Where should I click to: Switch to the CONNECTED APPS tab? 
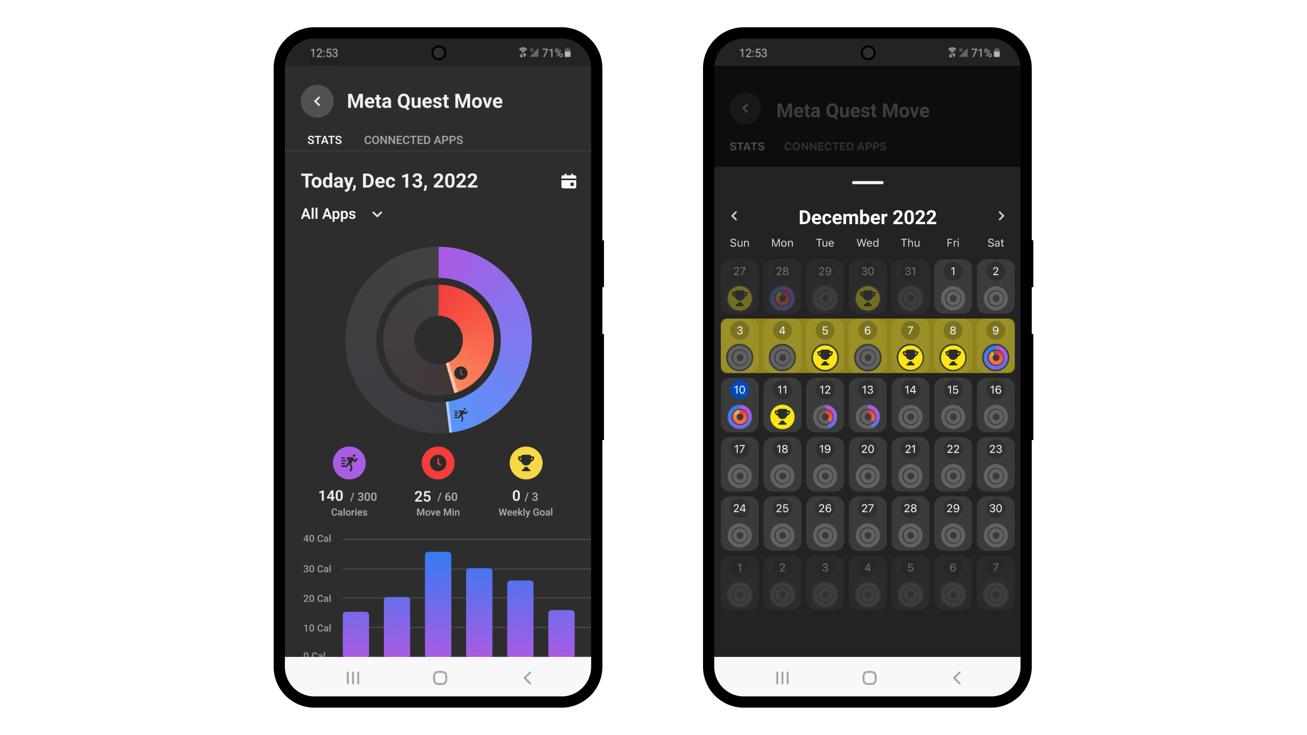[413, 140]
